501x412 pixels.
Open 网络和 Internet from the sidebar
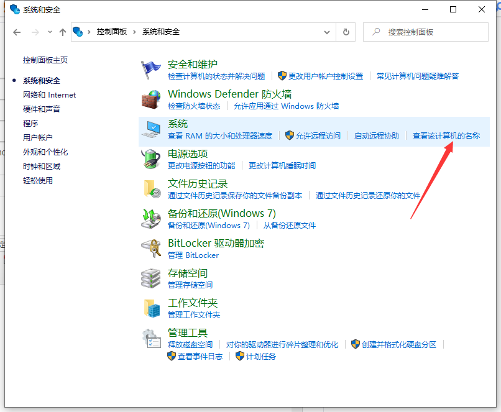49,94
